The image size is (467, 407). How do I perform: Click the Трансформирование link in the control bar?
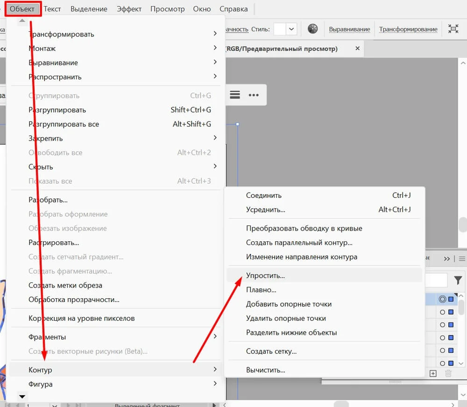[x=408, y=29]
